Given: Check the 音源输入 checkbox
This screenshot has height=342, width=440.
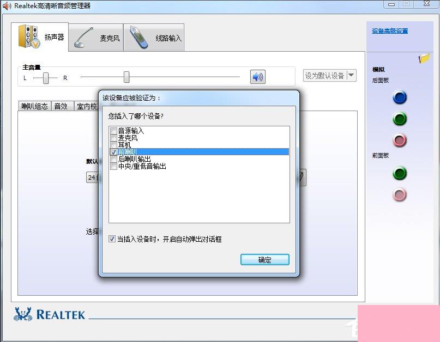Looking at the screenshot, I should point(113,131).
